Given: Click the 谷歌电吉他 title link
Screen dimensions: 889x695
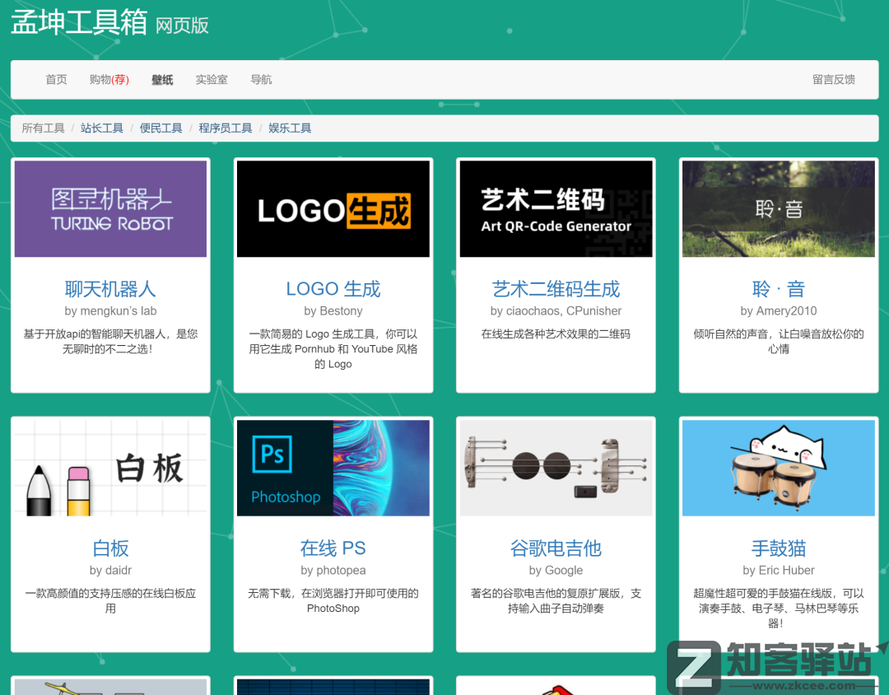Looking at the screenshot, I should 556,548.
